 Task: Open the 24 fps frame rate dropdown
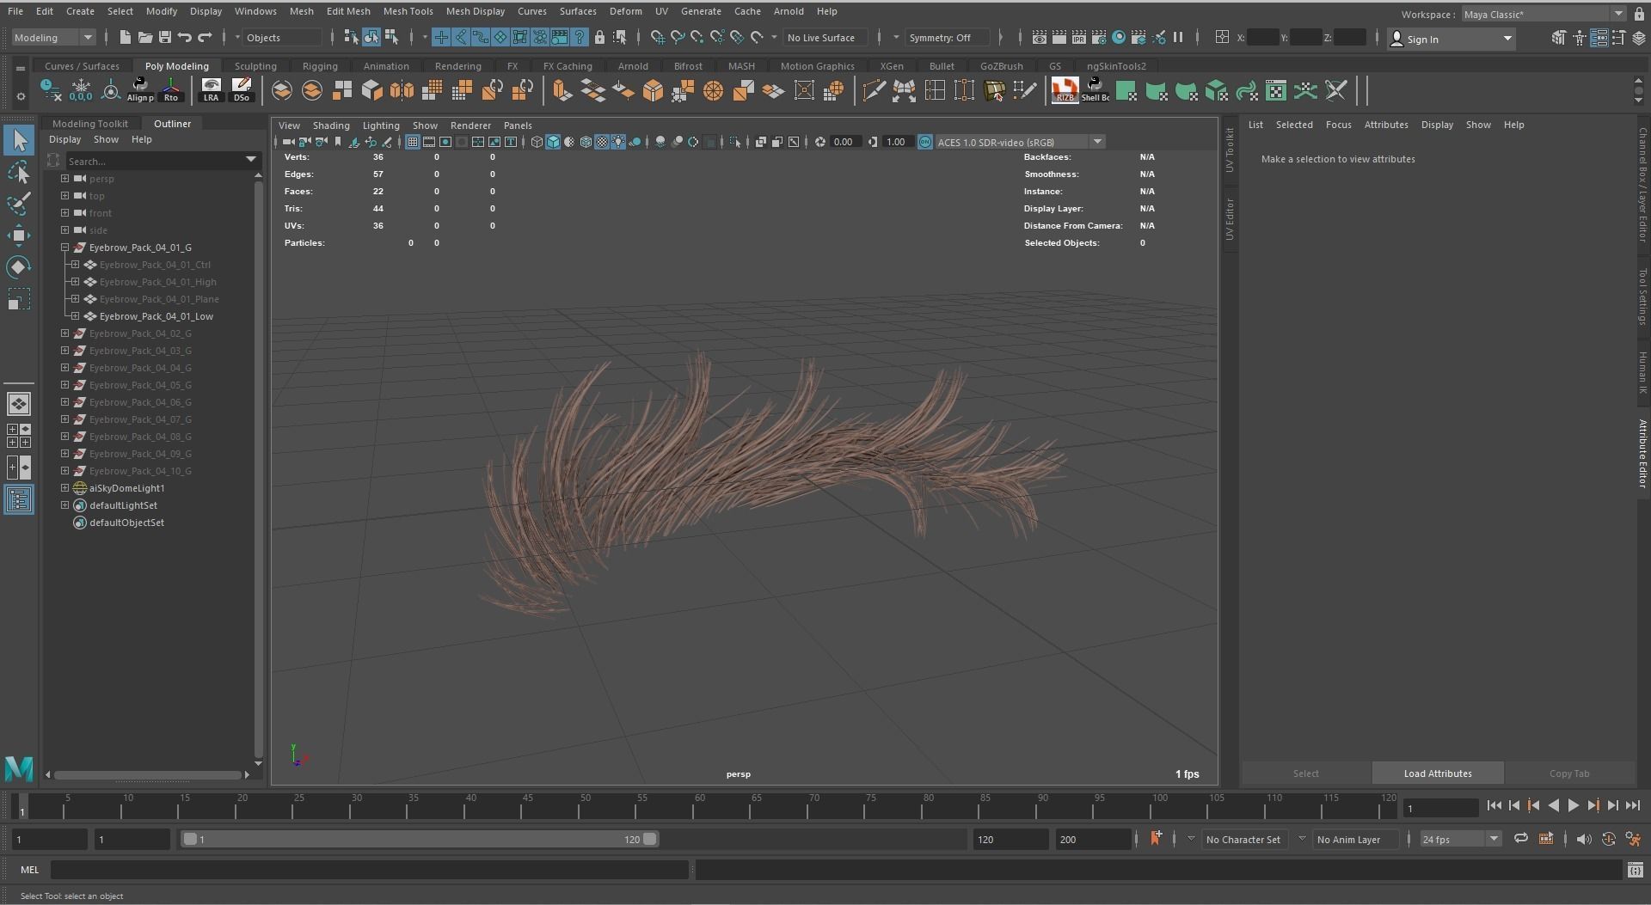pyautogui.click(x=1461, y=839)
